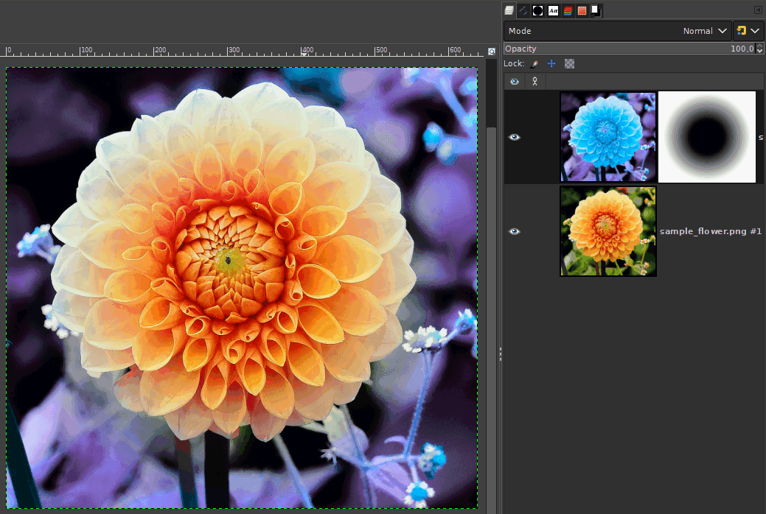Select the sample_flower.png #1 layer name
This screenshot has width=766, height=514.
[710, 231]
